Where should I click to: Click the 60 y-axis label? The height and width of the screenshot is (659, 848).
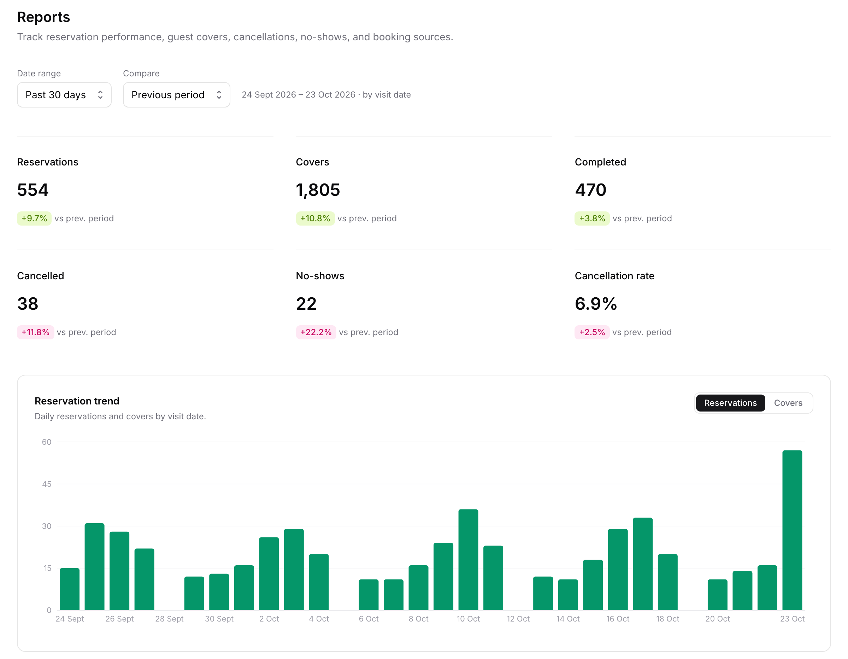click(x=47, y=442)
